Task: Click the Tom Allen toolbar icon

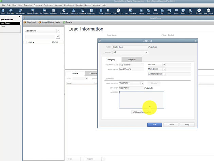Action: (x=11, y=11)
